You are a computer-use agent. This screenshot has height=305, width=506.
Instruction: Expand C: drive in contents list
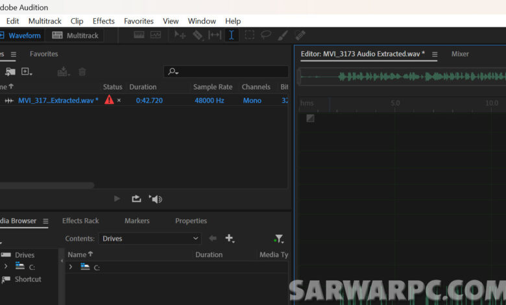tap(71, 267)
